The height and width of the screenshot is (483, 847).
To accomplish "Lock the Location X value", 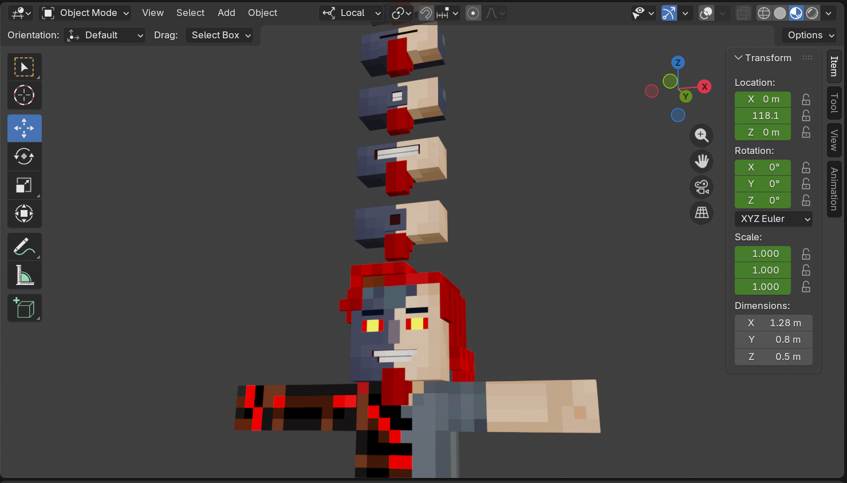I will tap(806, 99).
